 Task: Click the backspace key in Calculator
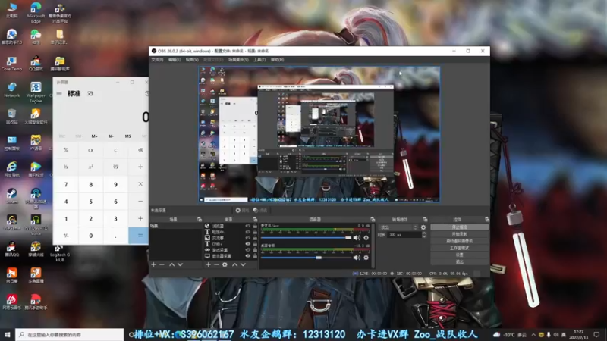coord(140,150)
